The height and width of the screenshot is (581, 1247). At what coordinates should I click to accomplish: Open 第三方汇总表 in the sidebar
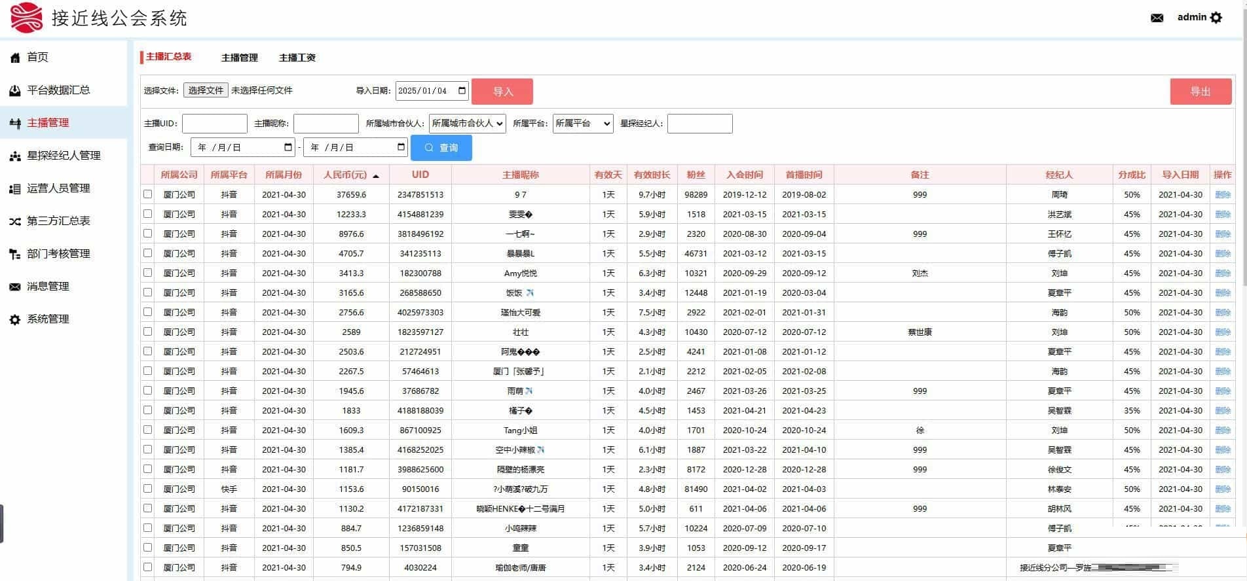point(58,221)
